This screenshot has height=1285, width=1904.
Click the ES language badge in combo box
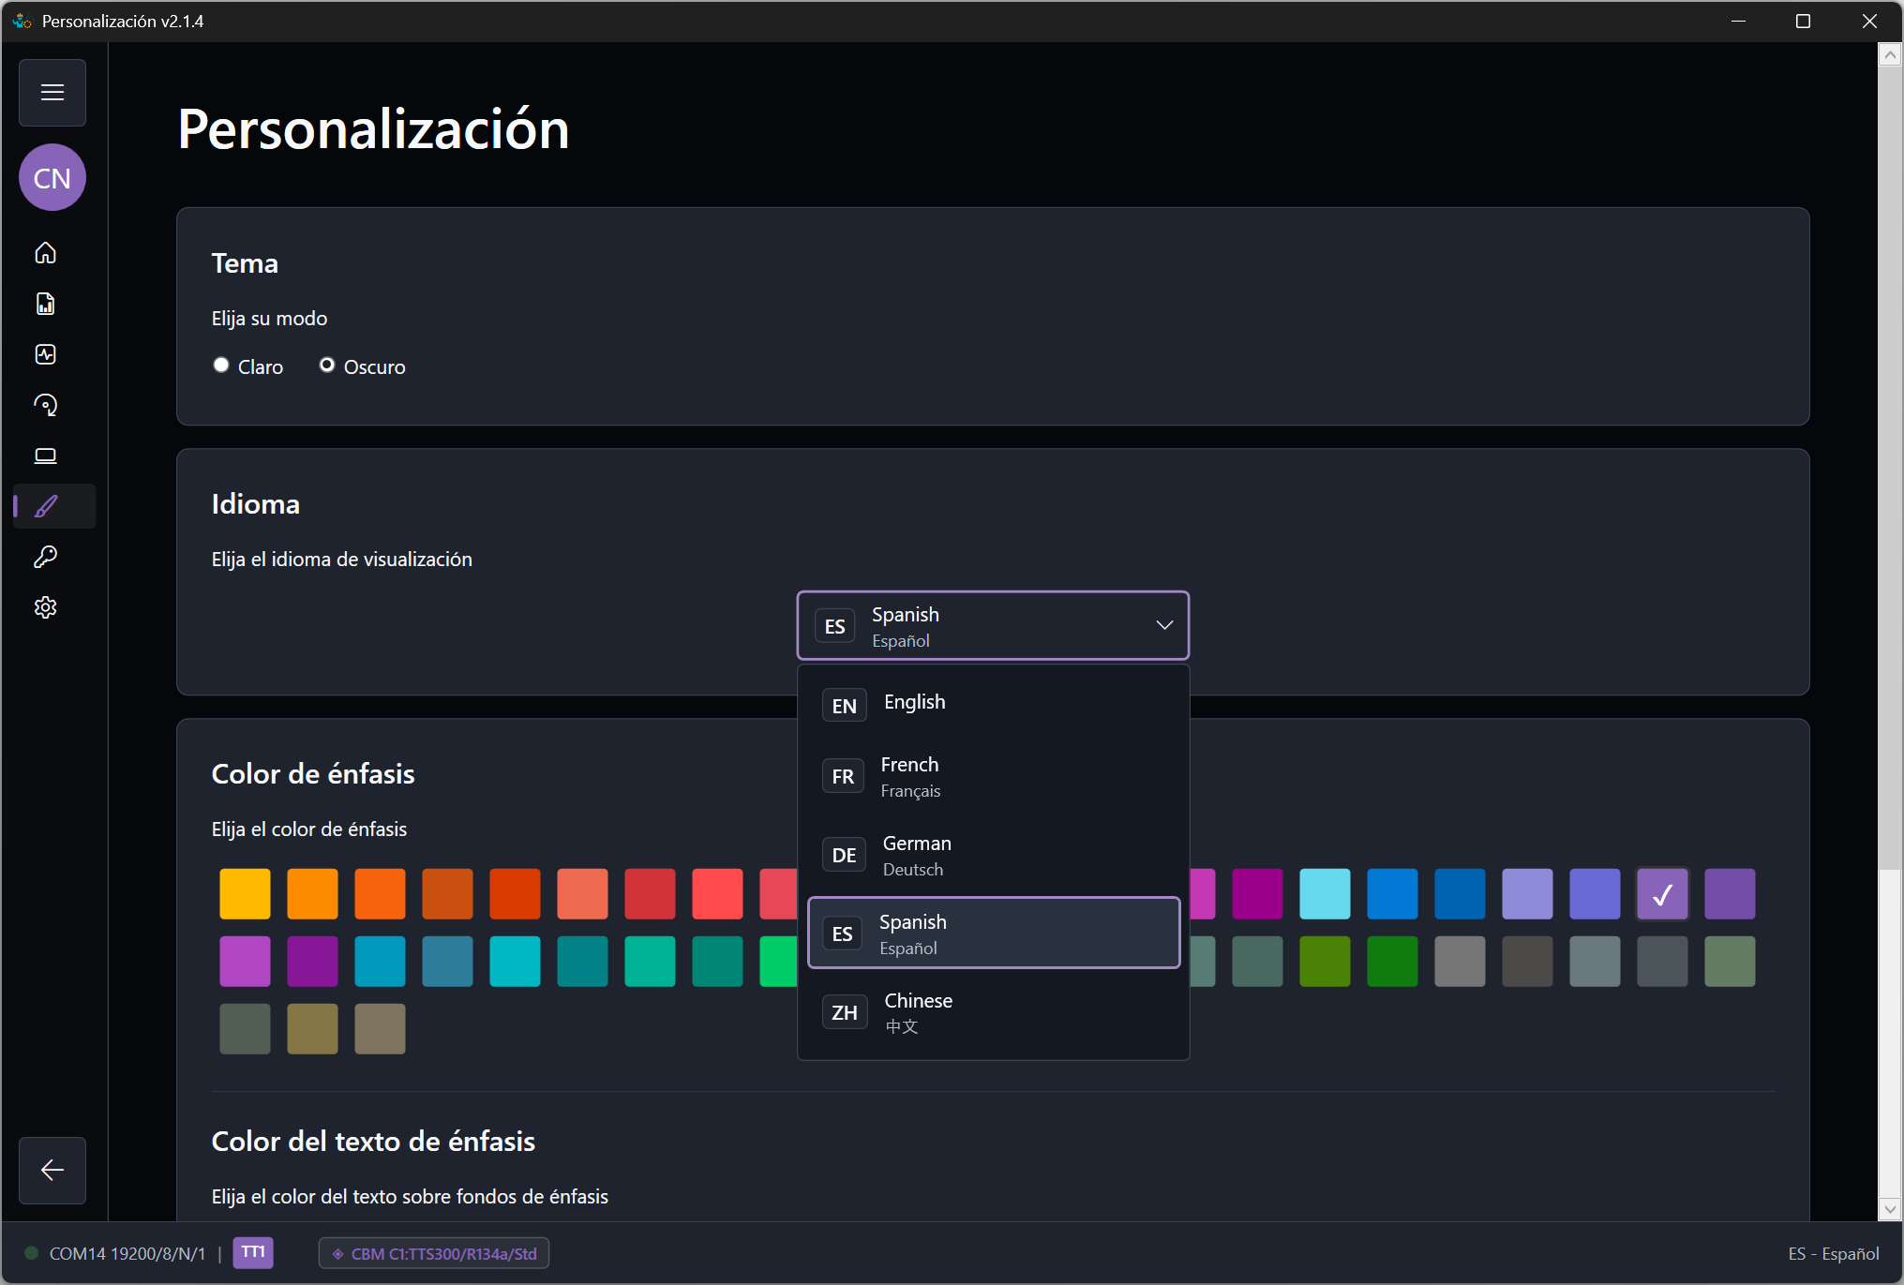click(834, 626)
